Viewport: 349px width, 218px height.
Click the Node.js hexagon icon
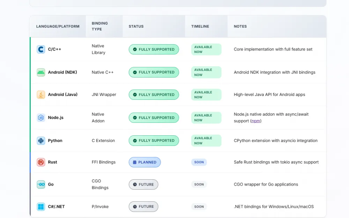[x=41, y=118]
